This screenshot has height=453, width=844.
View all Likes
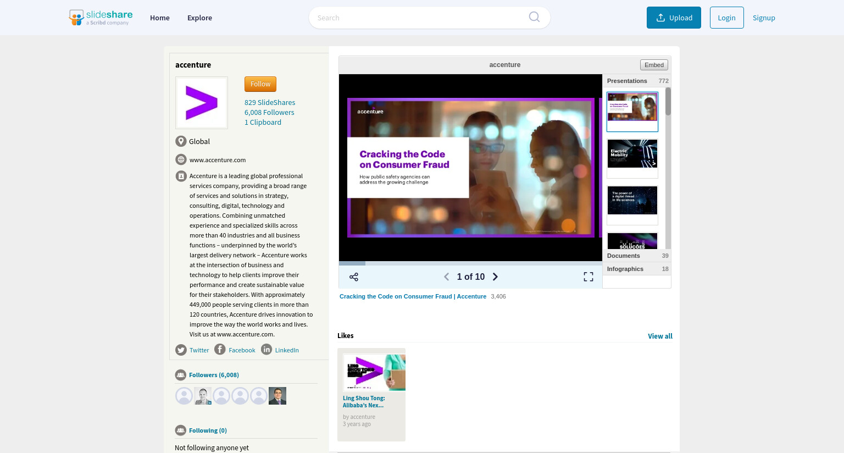[660, 336]
